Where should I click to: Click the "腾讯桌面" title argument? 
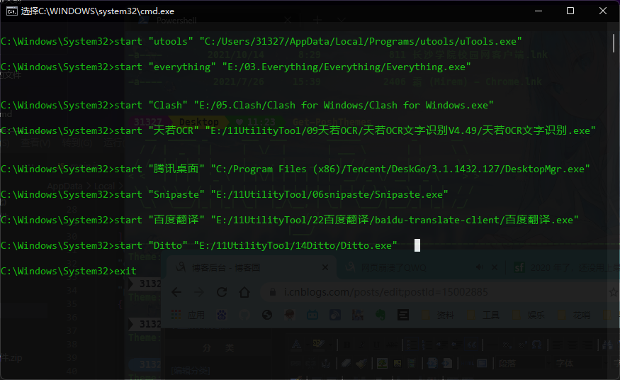pyautogui.click(x=176, y=169)
